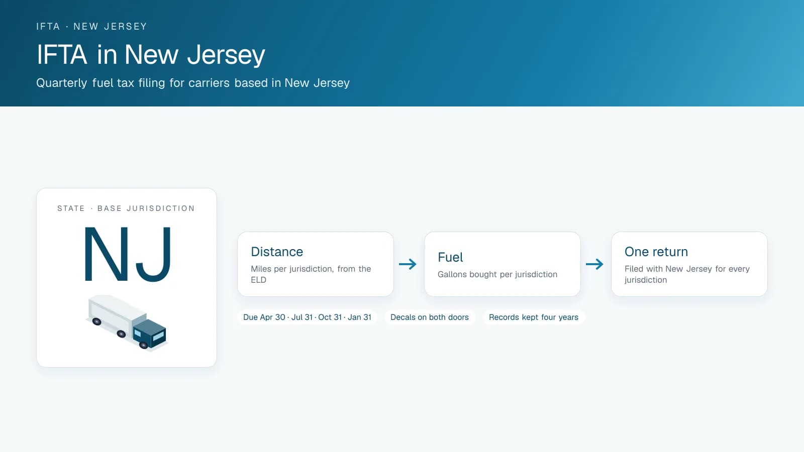Image resolution: width=804 pixels, height=452 pixels.
Task: Click the 'Decals on both doors' pill
Action: point(430,317)
